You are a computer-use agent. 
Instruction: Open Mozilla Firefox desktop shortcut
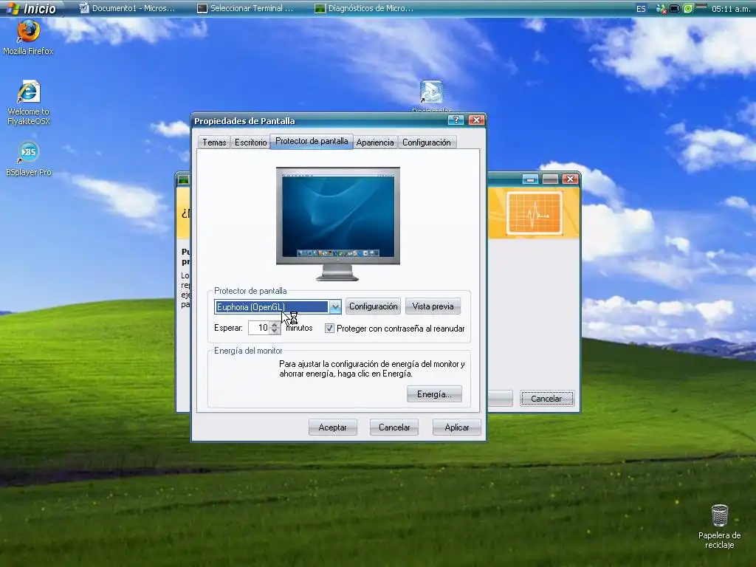[x=28, y=38]
